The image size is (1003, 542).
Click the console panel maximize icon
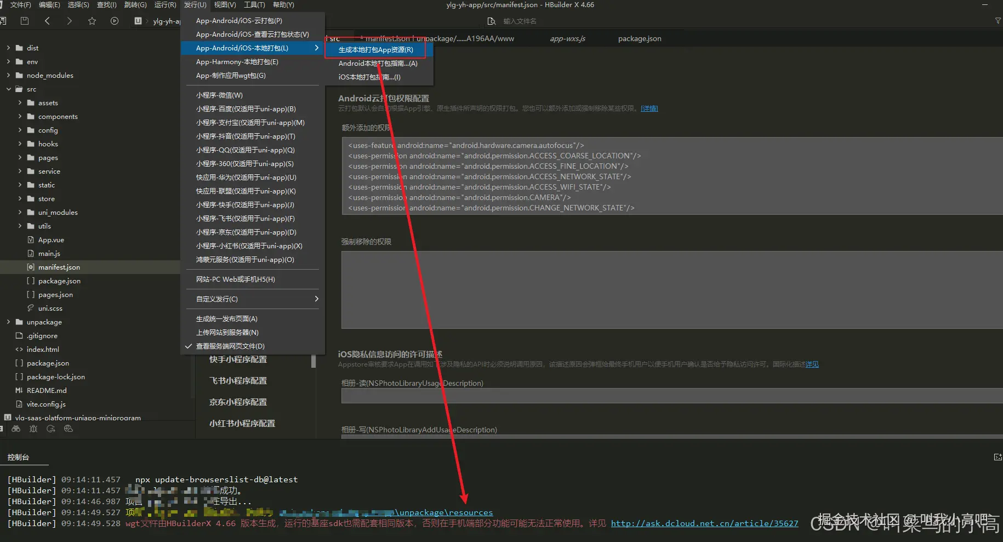pos(998,457)
